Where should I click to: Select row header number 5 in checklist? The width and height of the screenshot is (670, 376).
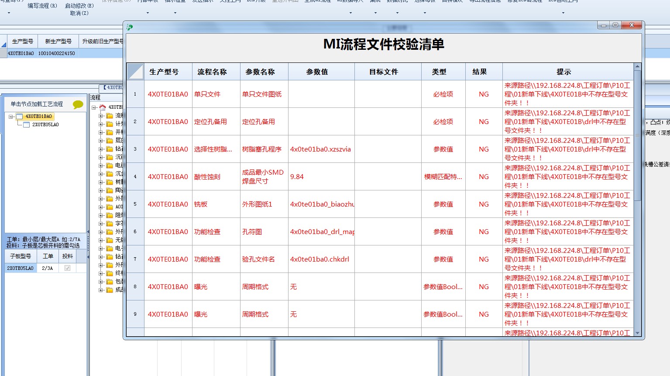[135, 204]
